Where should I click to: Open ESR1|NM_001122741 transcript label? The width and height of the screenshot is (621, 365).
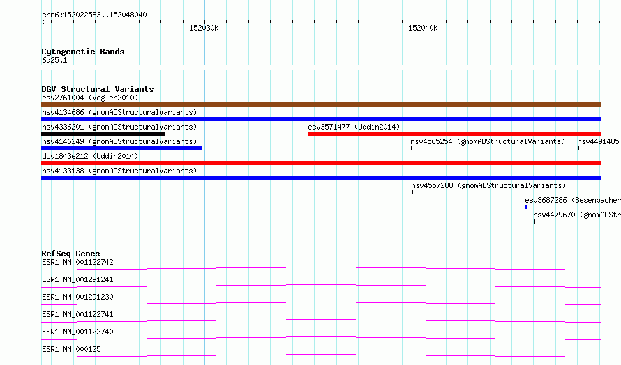77,314
